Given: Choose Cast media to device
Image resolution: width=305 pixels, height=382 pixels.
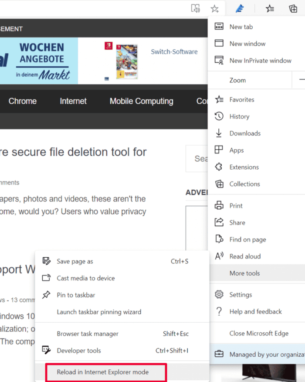Looking at the screenshot, I should (x=86, y=278).
